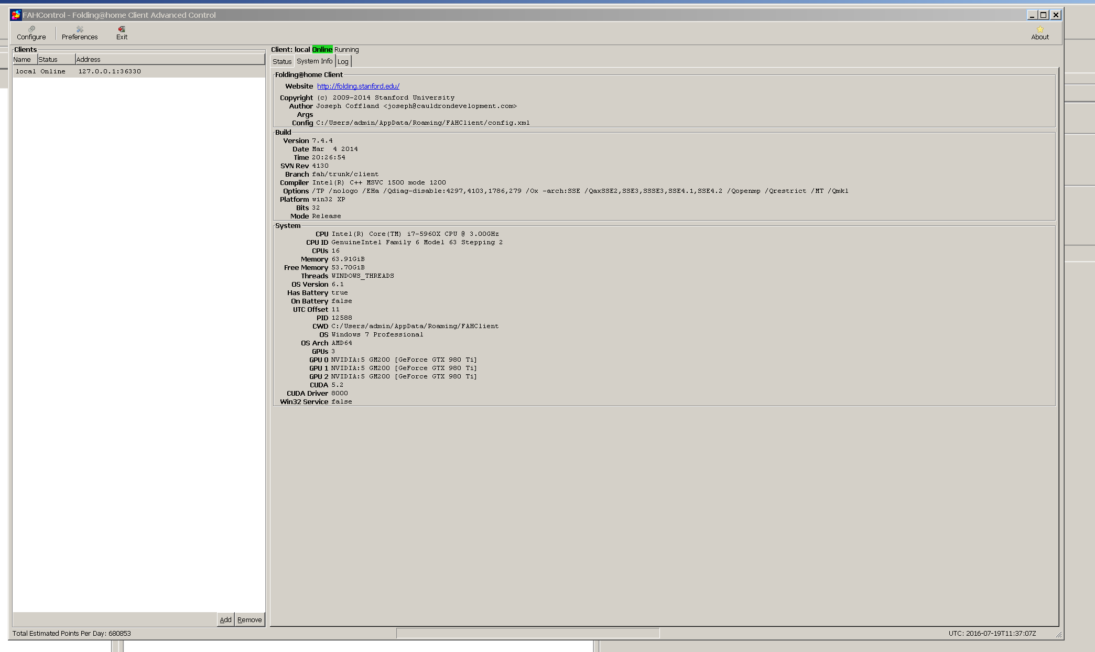Click the window resize grip corner

1059,635
